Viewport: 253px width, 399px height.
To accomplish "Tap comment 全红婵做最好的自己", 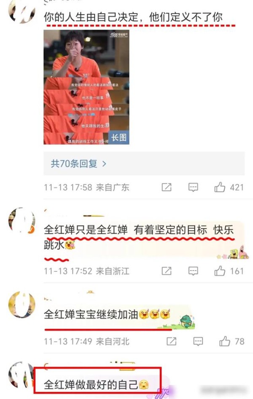I will [91, 385].
